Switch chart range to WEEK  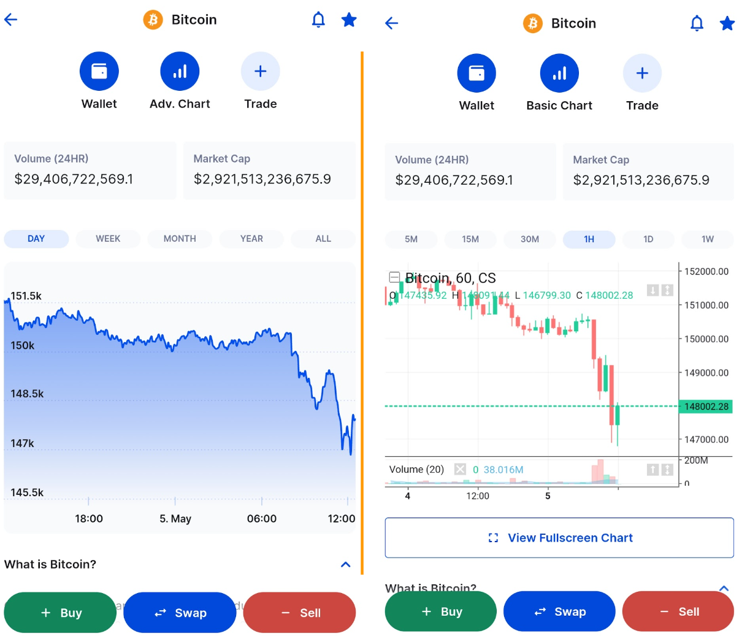[x=108, y=239]
